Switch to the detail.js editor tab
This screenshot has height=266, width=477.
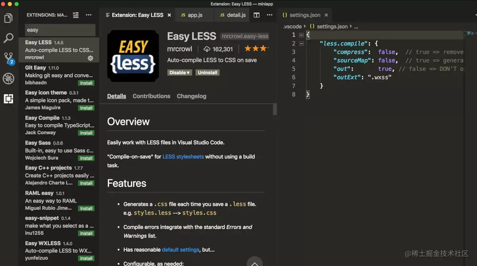[232, 15]
